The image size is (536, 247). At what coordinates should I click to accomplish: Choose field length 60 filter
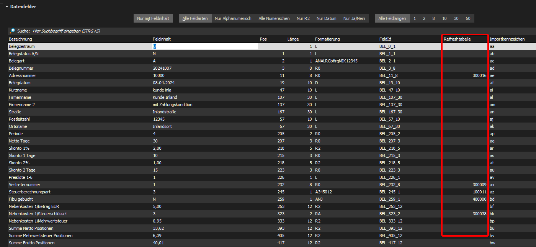click(468, 18)
